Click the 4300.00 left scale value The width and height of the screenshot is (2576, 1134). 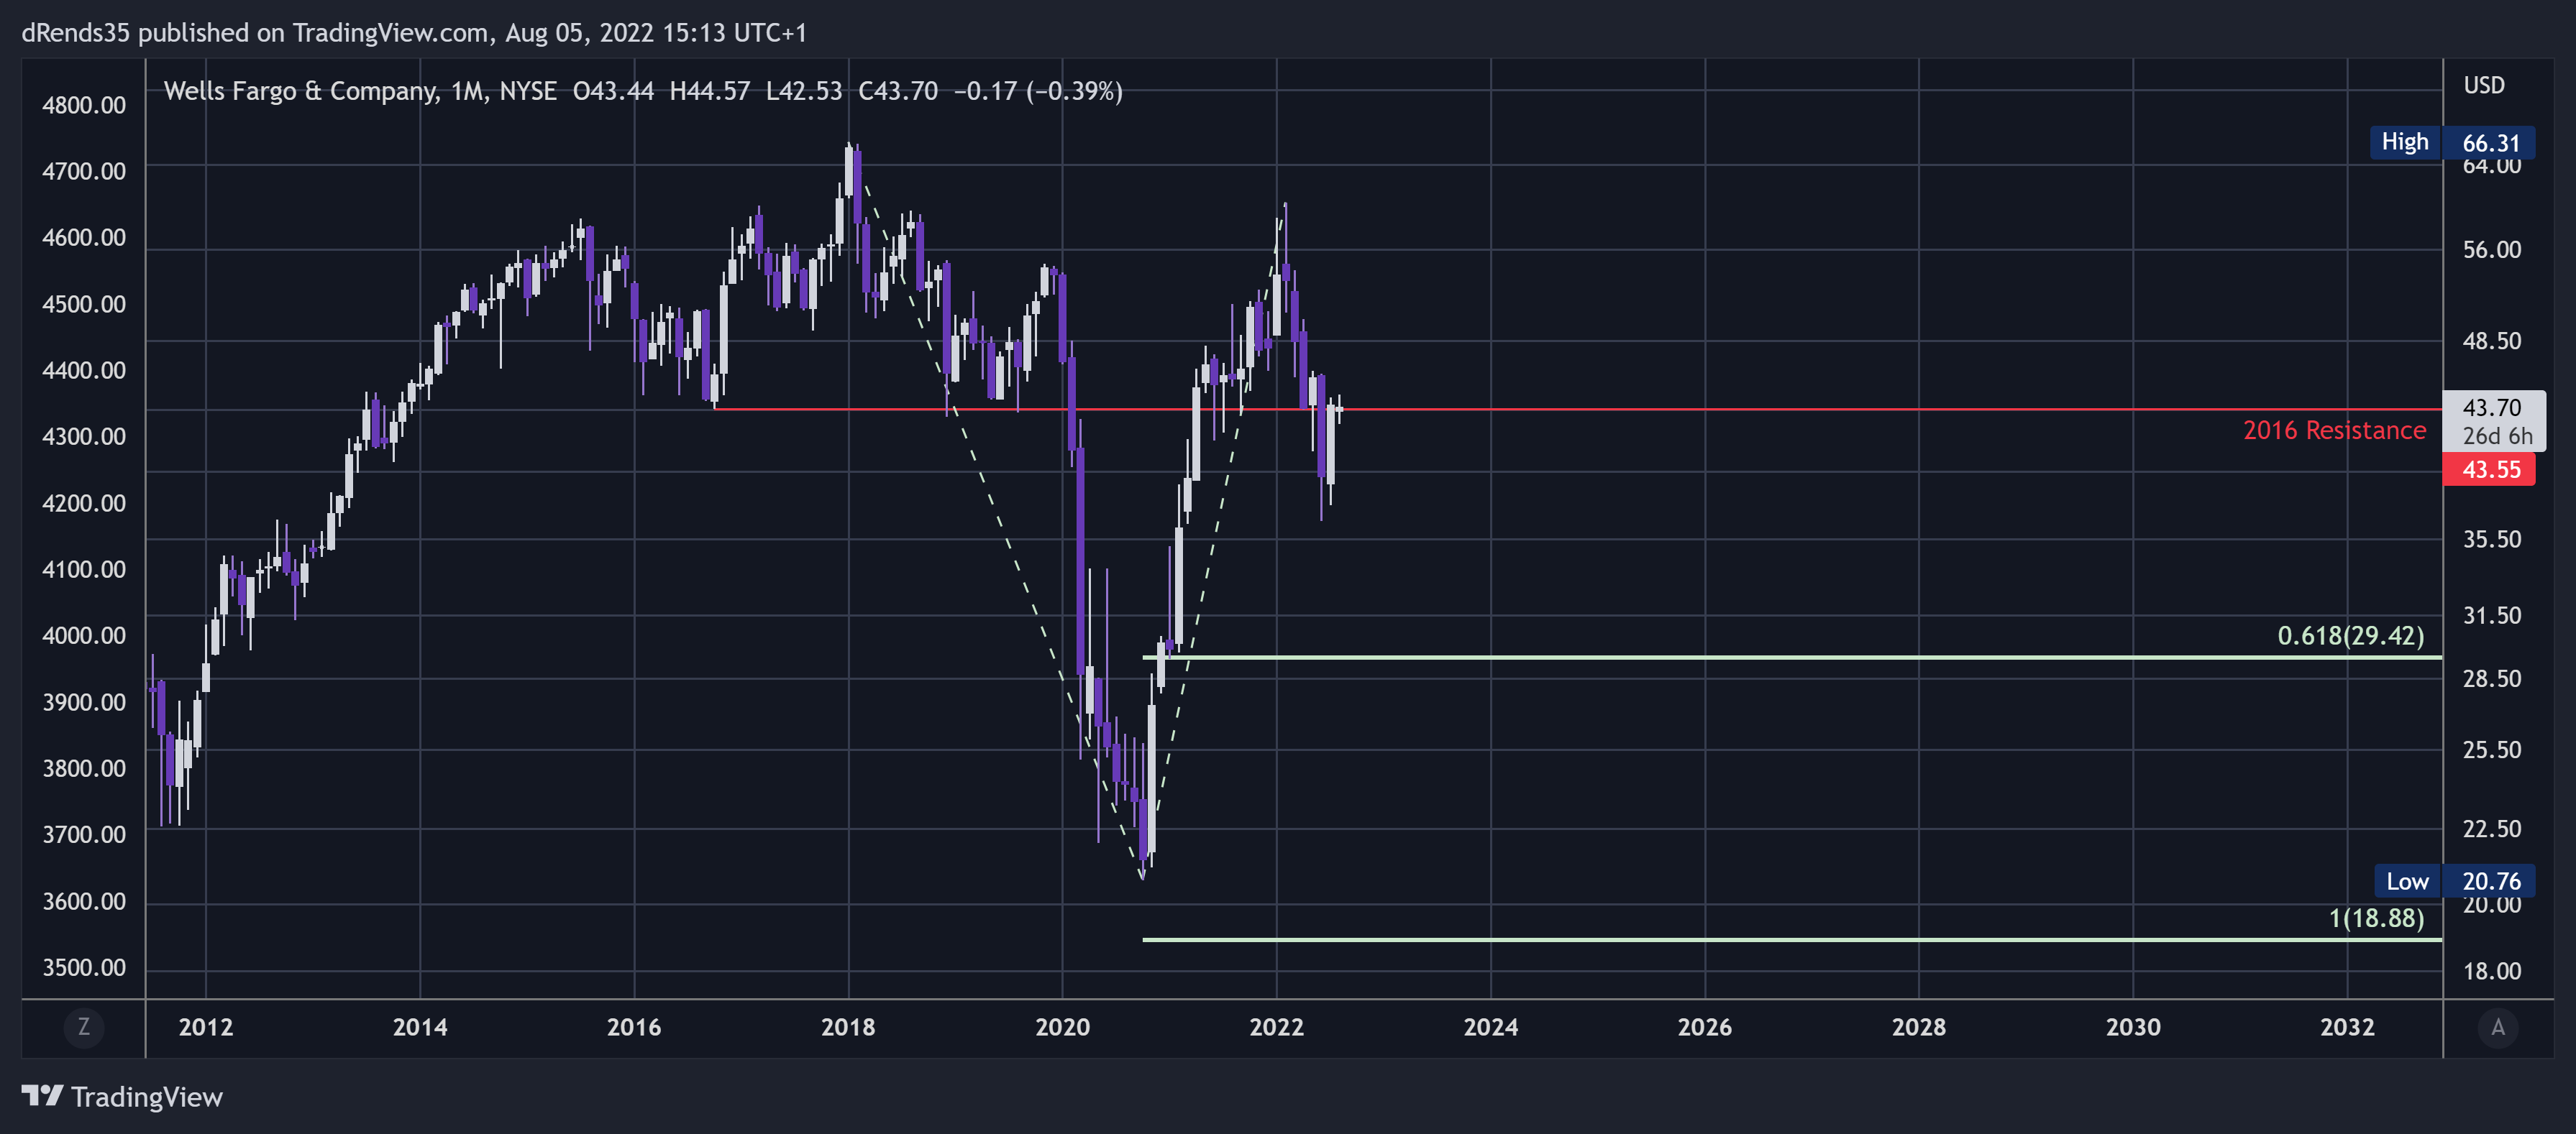coord(84,435)
